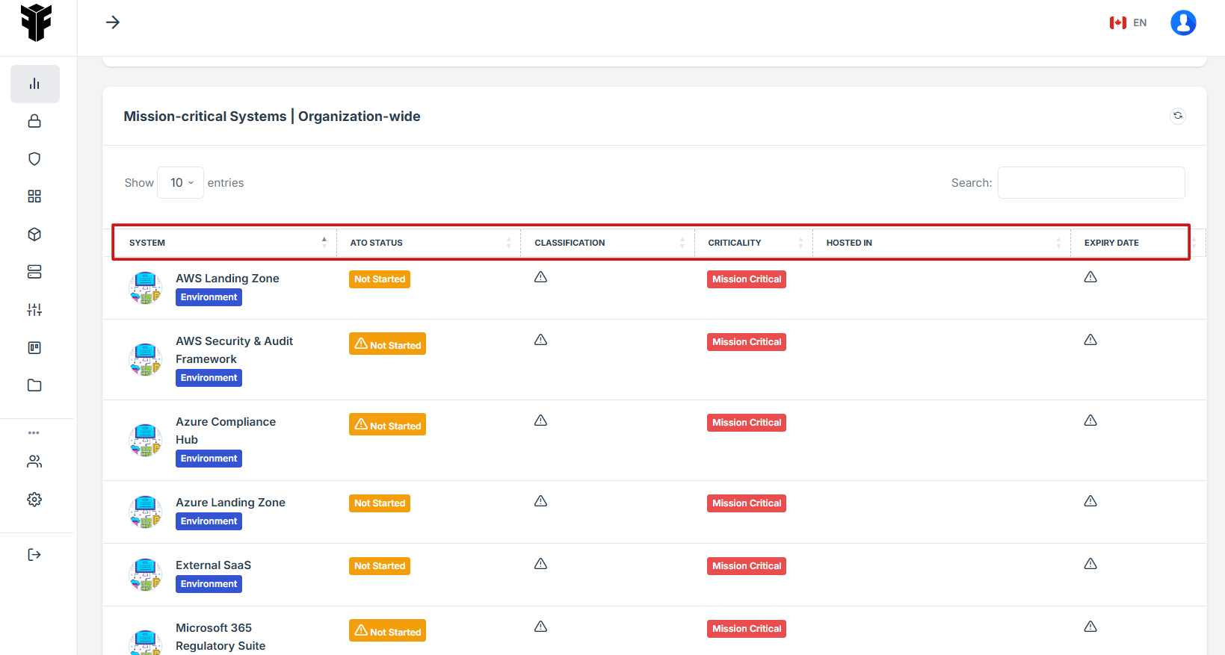Select the shield icon in sidebar
The height and width of the screenshot is (655, 1225).
(34, 159)
